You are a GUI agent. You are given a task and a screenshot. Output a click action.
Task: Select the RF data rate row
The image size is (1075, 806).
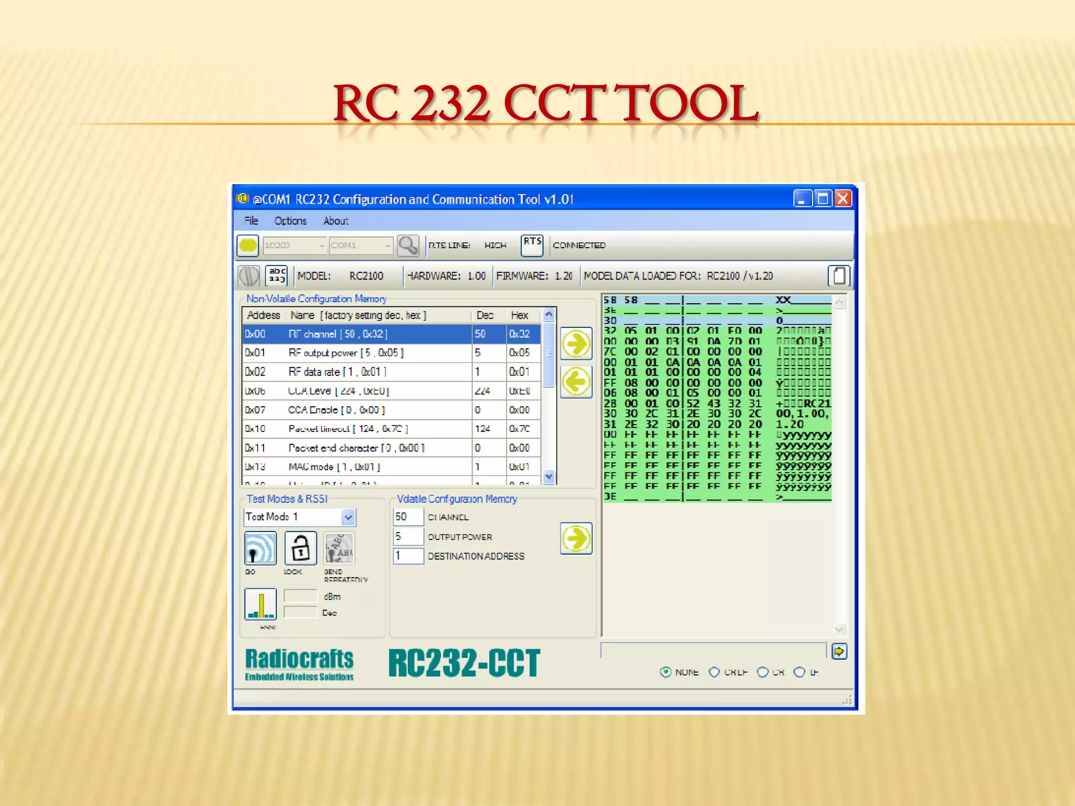392,372
